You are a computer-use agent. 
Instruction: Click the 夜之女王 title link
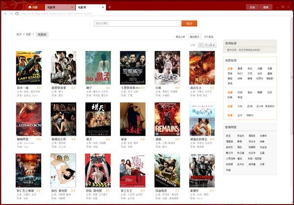point(126,191)
